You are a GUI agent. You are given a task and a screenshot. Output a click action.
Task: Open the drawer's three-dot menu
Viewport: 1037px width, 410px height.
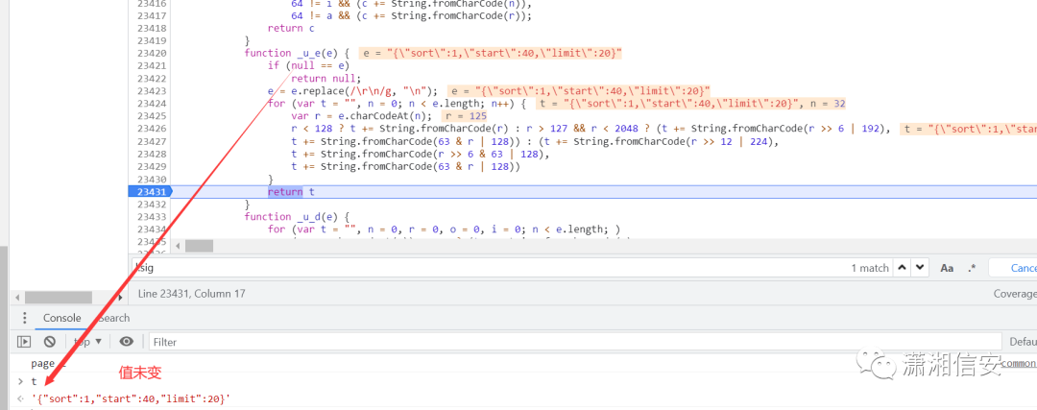point(24,318)
